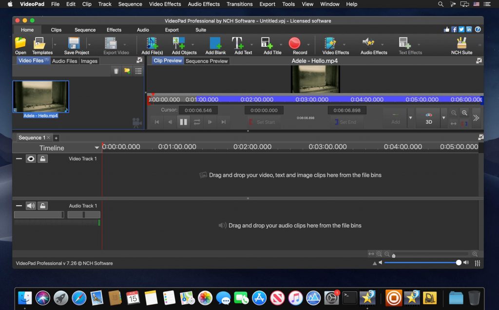Switch to the Audio Files tab
Screen dimensions: 499x310
pos(64,61)
